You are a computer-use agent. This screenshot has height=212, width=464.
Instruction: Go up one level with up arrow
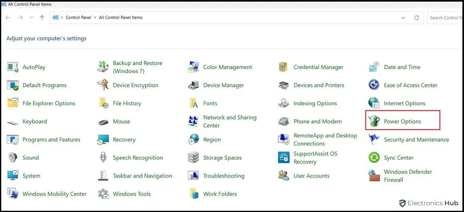click(42, 18)
